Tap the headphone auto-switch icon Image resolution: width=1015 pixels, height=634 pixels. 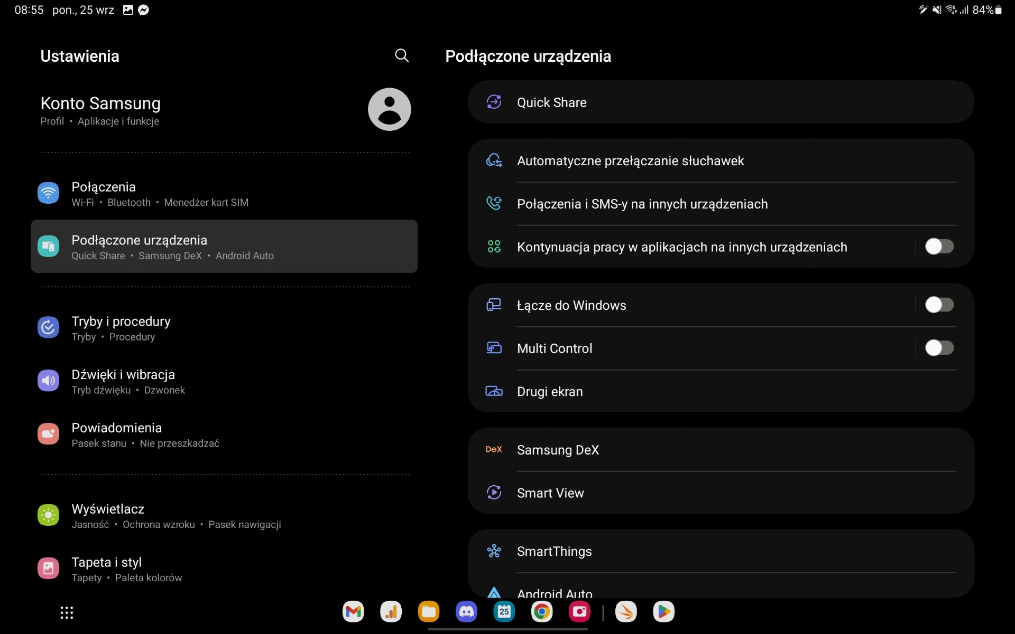[494, 160]
